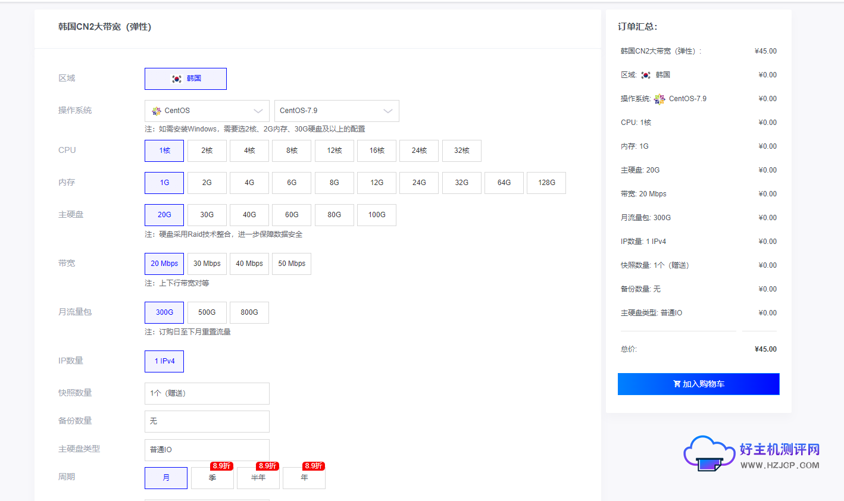Screen dimensions: 844x501
Task: Click the CentOS icon in the order summary
Action: [x=659, y=98]
